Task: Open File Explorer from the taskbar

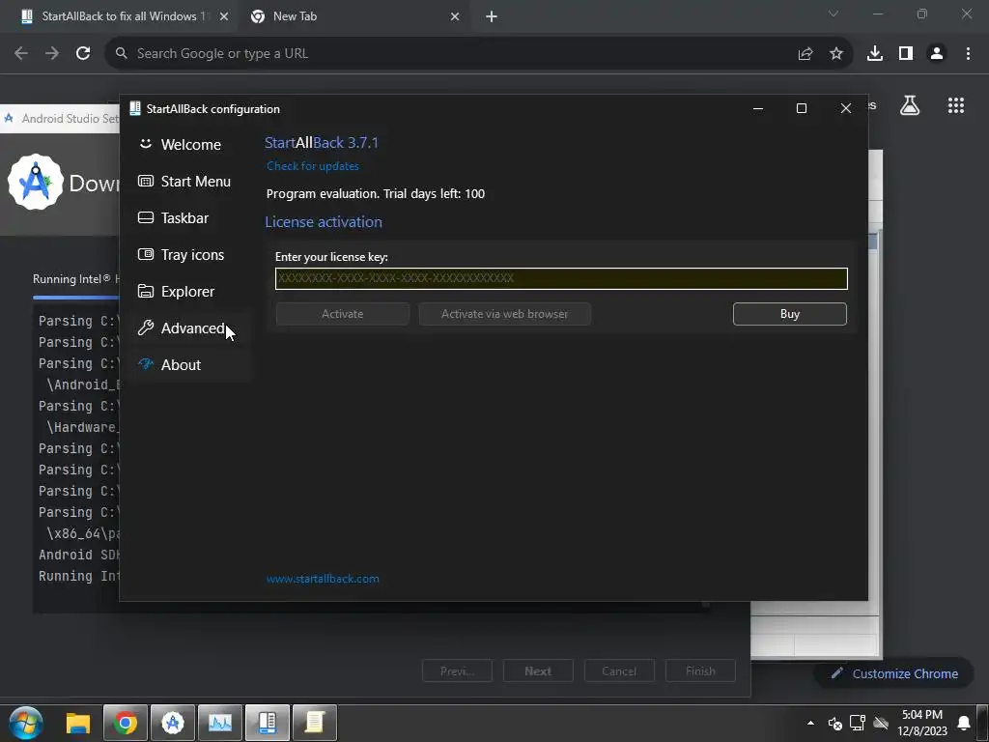Action: 78,723
